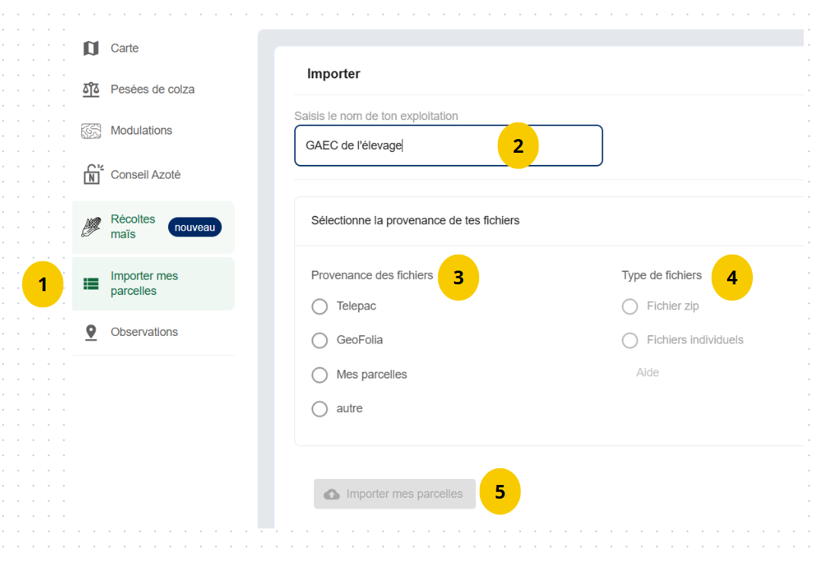Open the Carte menu item

125,49
